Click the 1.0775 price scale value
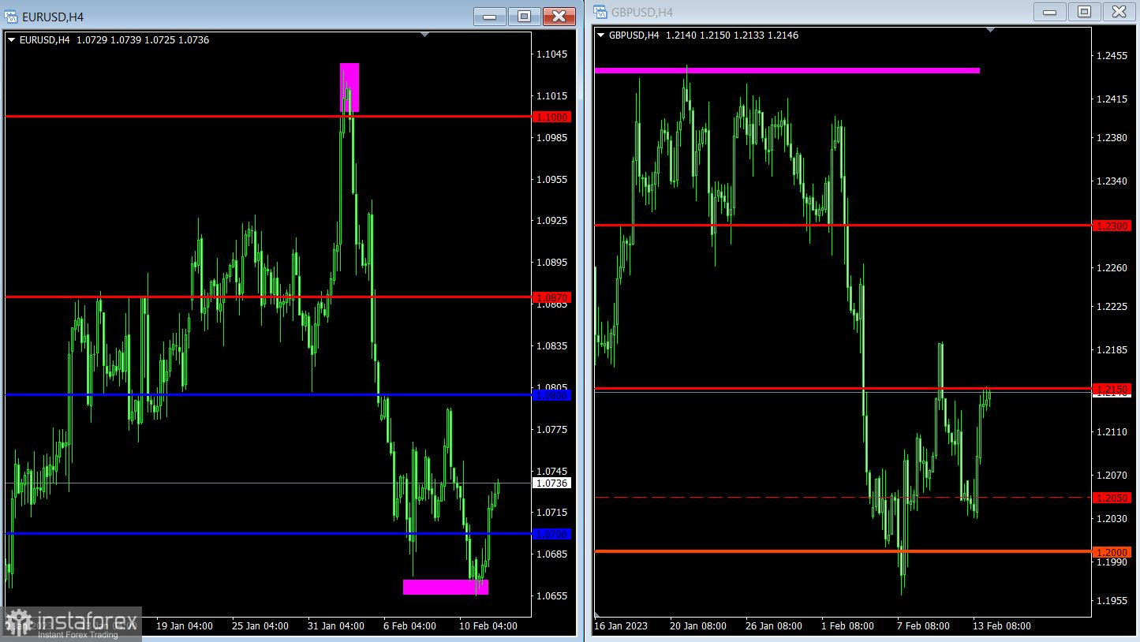The image size is (1140, 642). coord(551,430)
